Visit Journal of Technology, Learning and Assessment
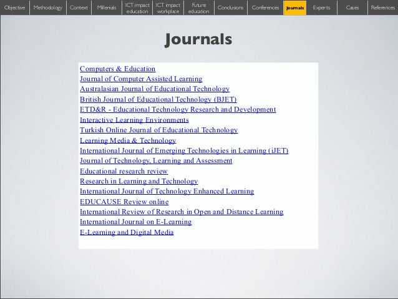The image size is (398, 299). pyautogui.click(x=156, y=161)
